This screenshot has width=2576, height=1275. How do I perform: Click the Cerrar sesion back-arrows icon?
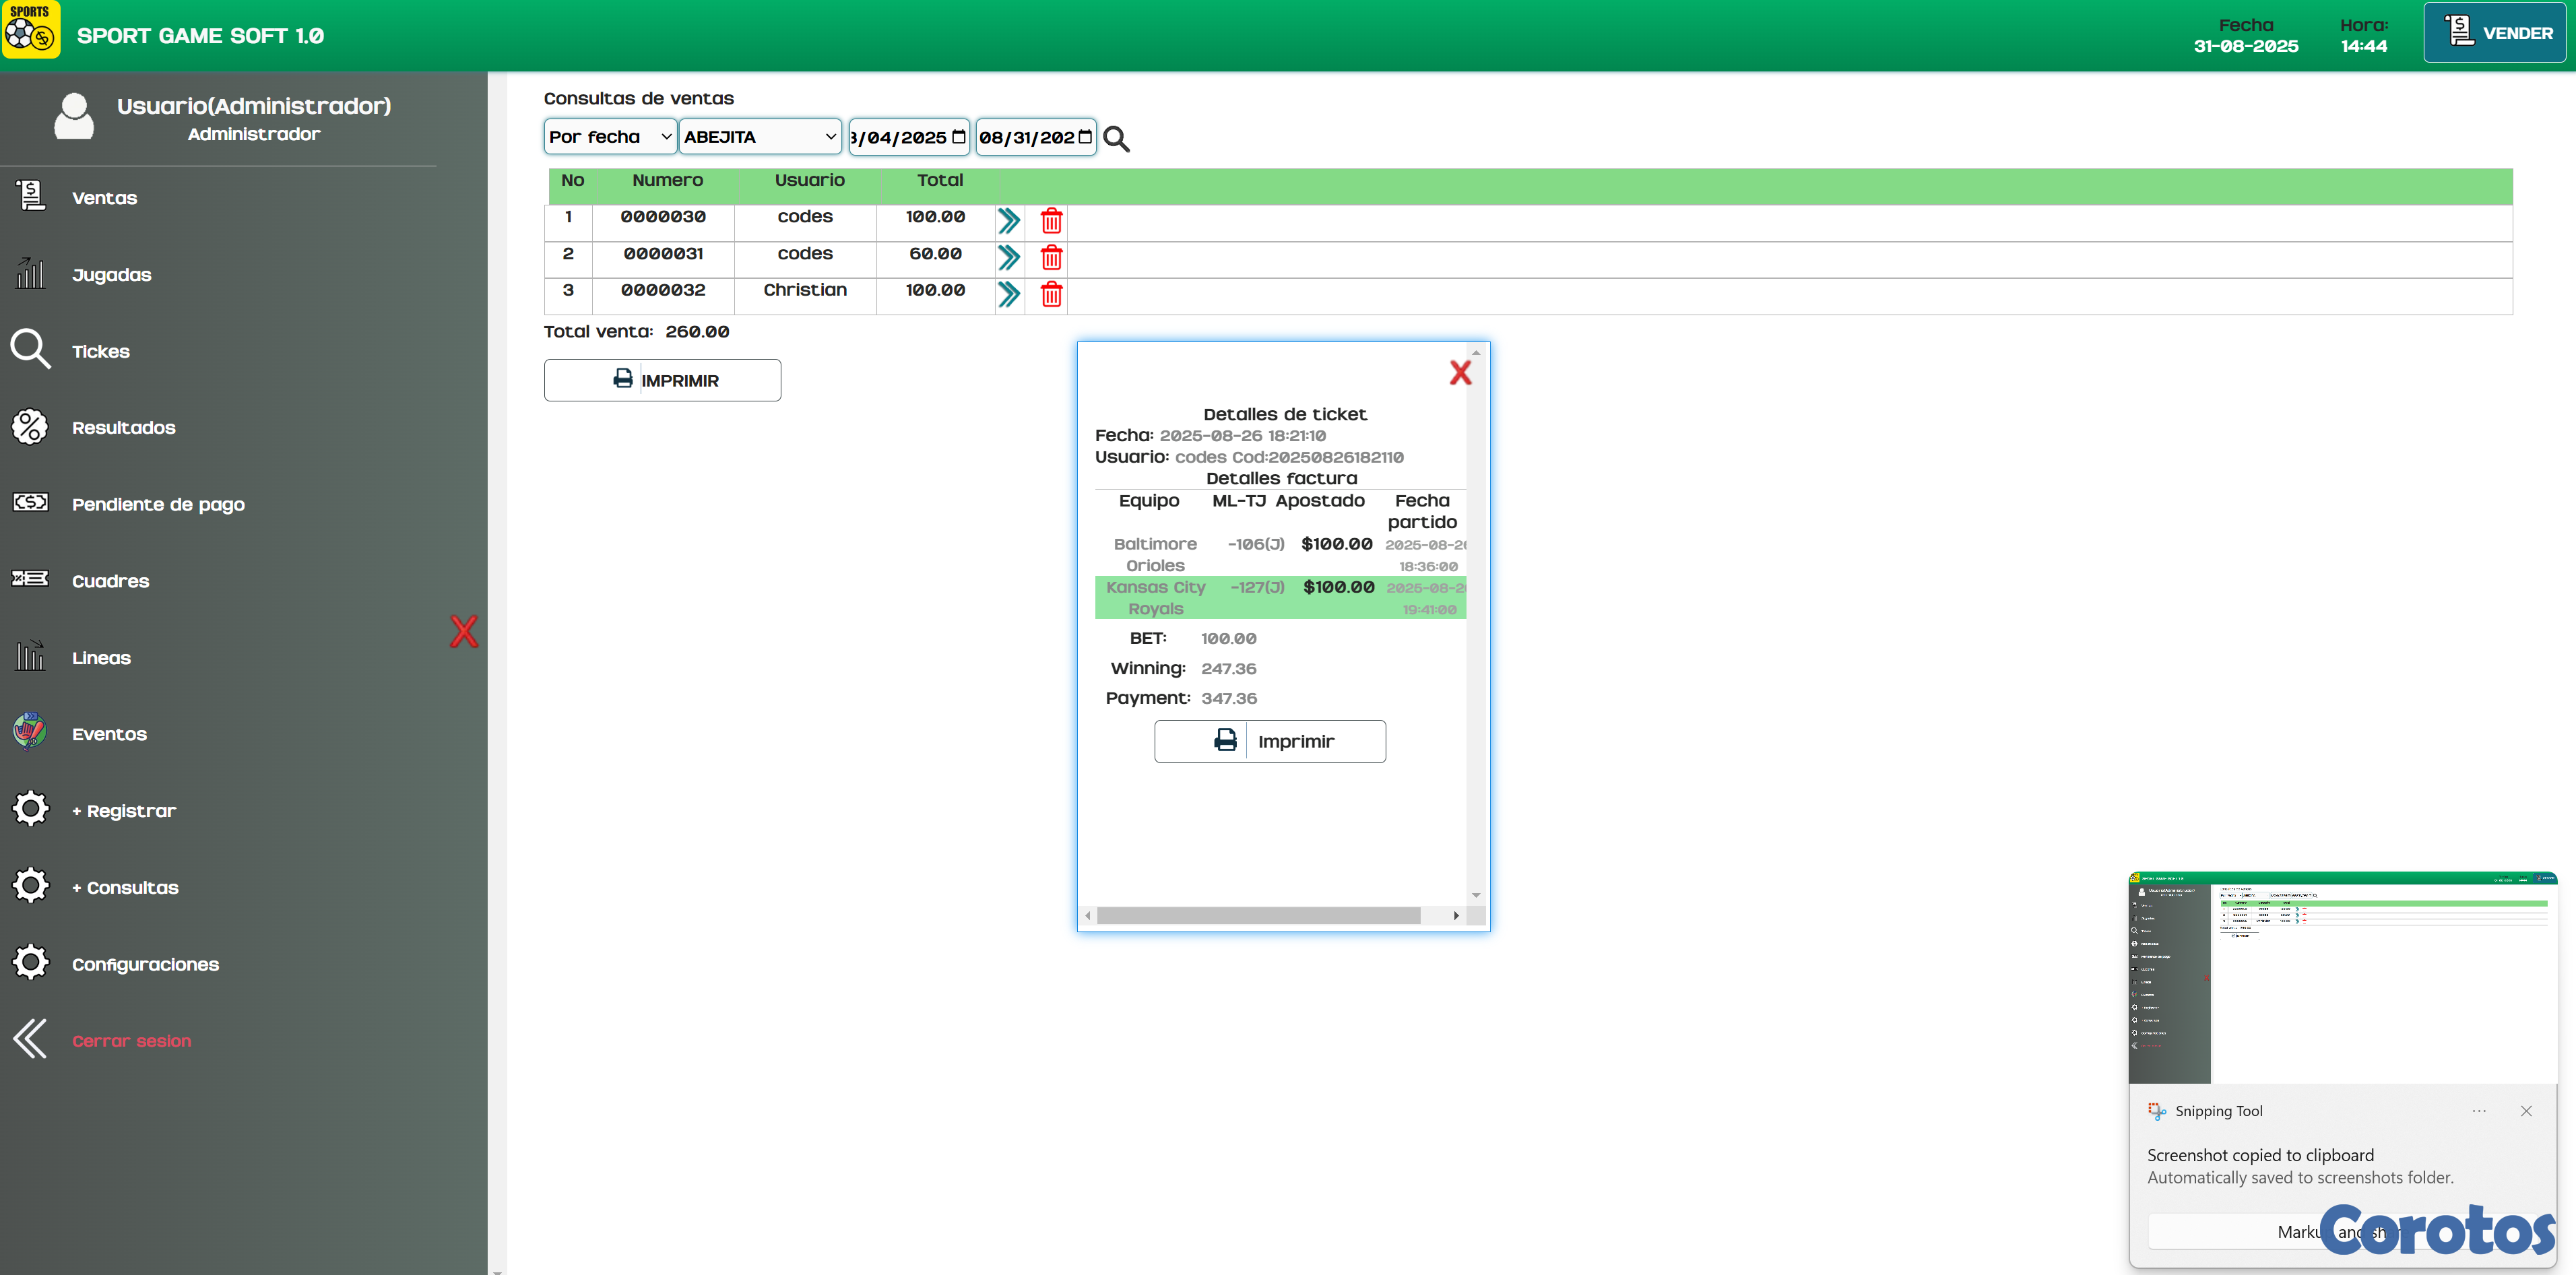(30, 1039)
